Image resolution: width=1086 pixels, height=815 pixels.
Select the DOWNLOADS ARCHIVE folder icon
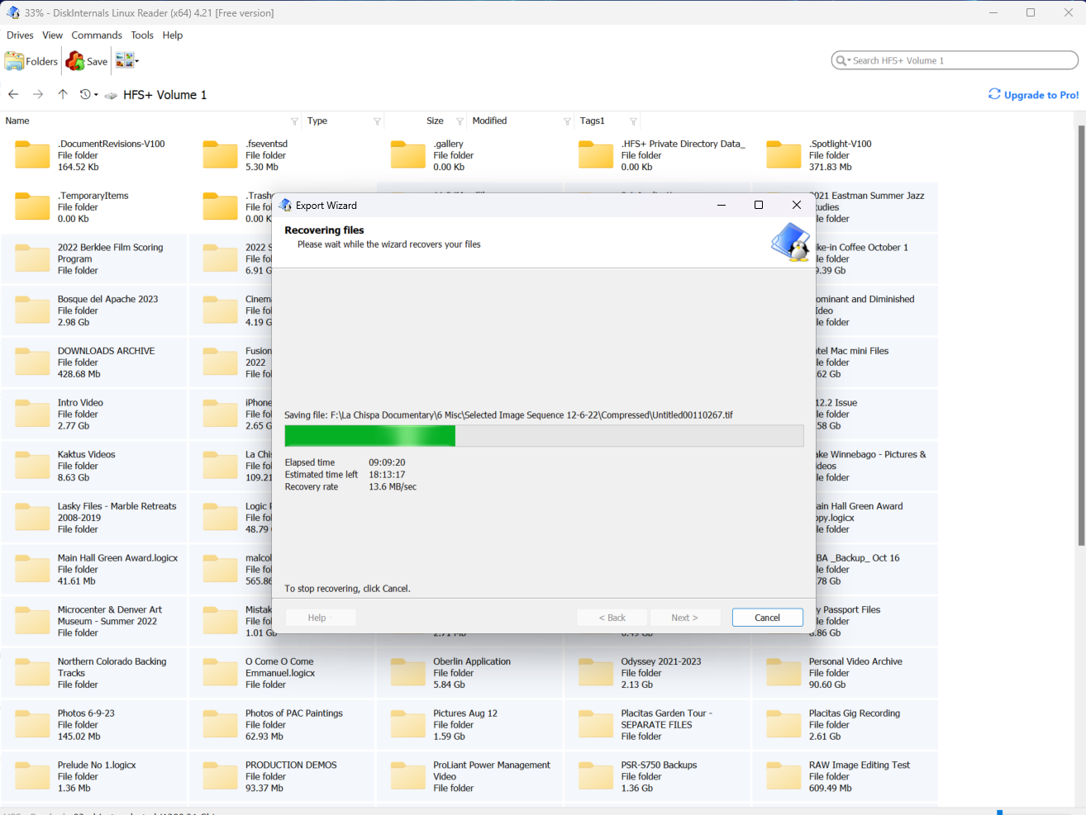[32, 362]
